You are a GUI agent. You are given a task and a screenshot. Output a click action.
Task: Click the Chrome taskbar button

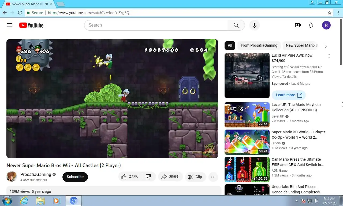[x=74, y=201]
